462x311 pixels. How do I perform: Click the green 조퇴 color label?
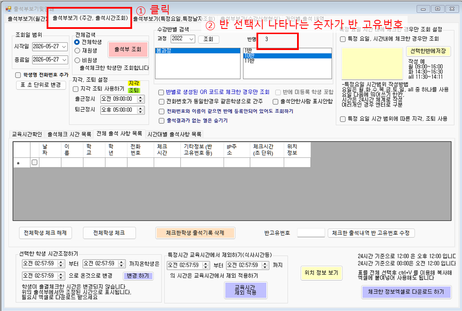pos(134,90)
